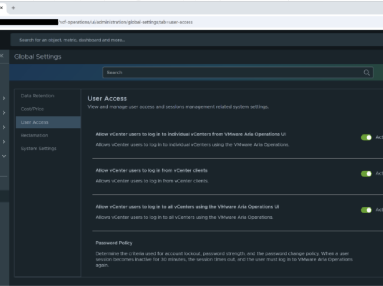Select the User Access settings tab
Screen dimensions: 383x286
click(x=48, y=122)
